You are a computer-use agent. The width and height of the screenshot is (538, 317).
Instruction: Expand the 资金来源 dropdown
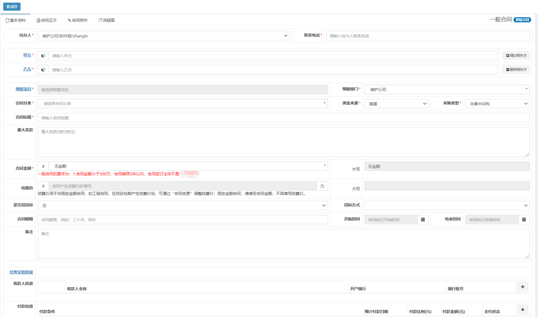396,104
